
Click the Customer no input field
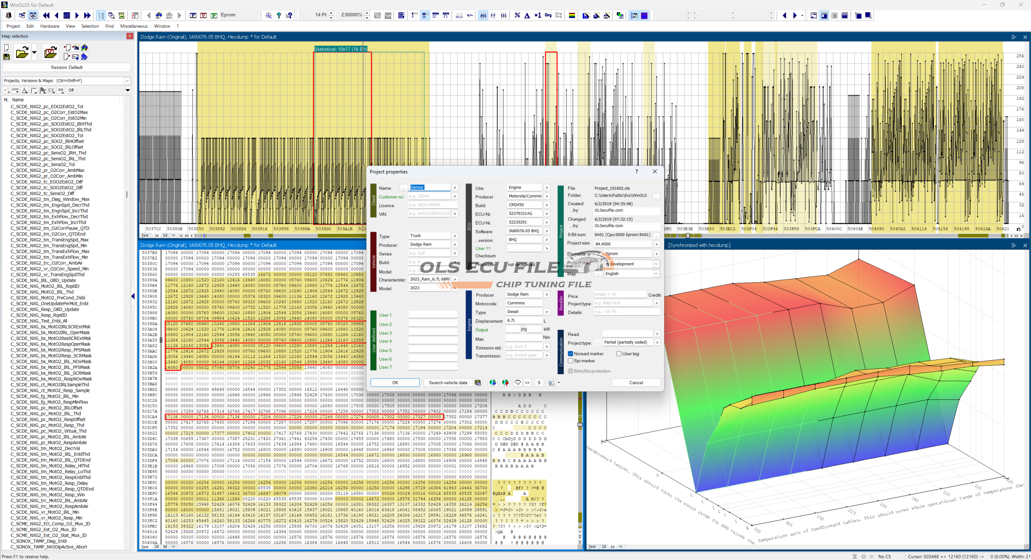point(429,196)
